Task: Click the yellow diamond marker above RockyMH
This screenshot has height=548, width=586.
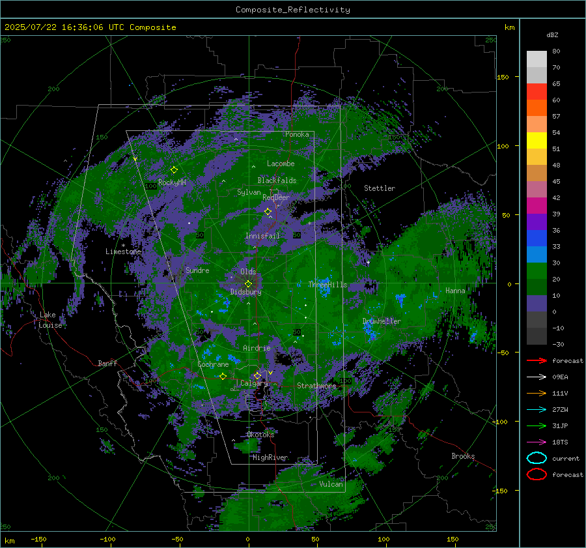Action: pyautogui.click(x=174, y=170)
